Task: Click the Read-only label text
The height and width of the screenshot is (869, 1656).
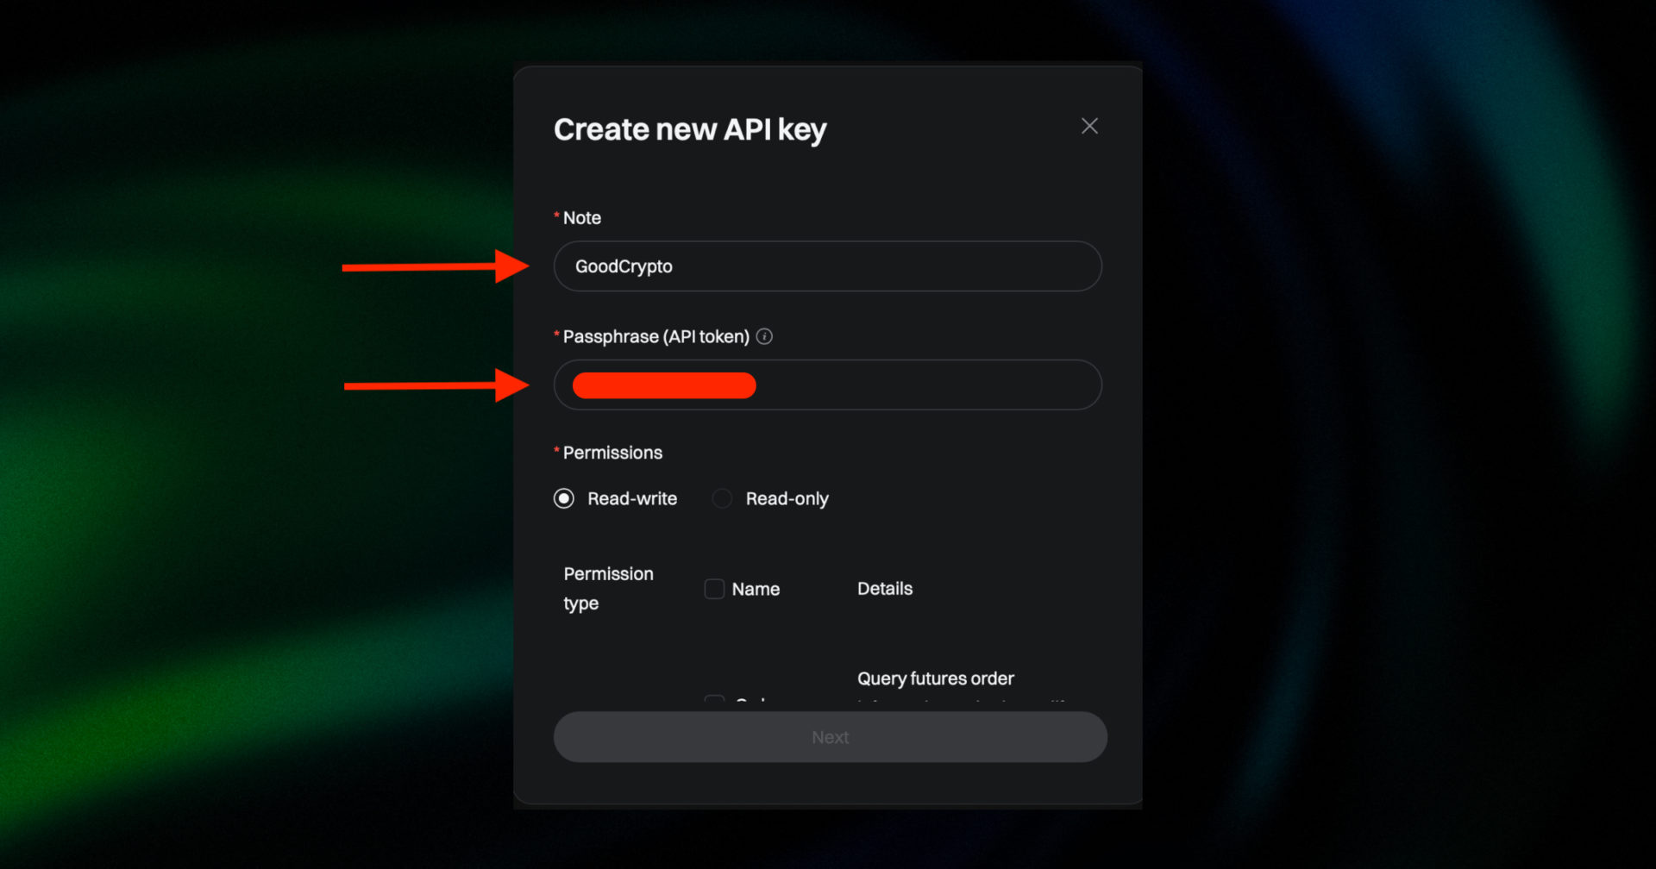Action: pyautogui.click(x=787, y=498)
